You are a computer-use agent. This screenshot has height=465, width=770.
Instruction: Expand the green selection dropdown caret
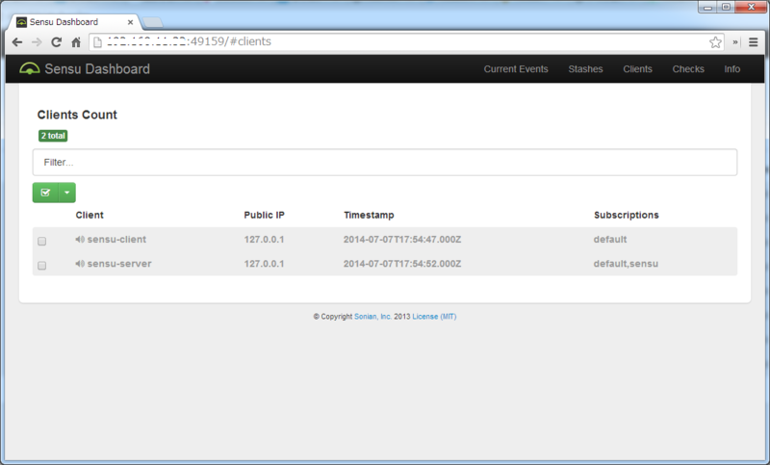coord(66,193)
